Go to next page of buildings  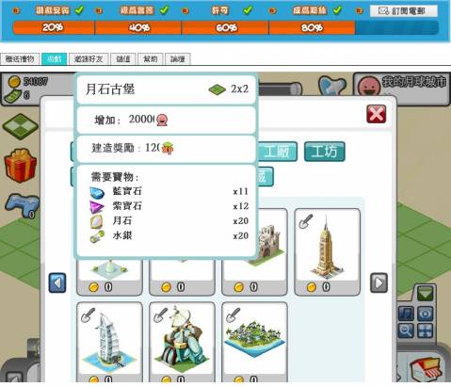[379, 282]
